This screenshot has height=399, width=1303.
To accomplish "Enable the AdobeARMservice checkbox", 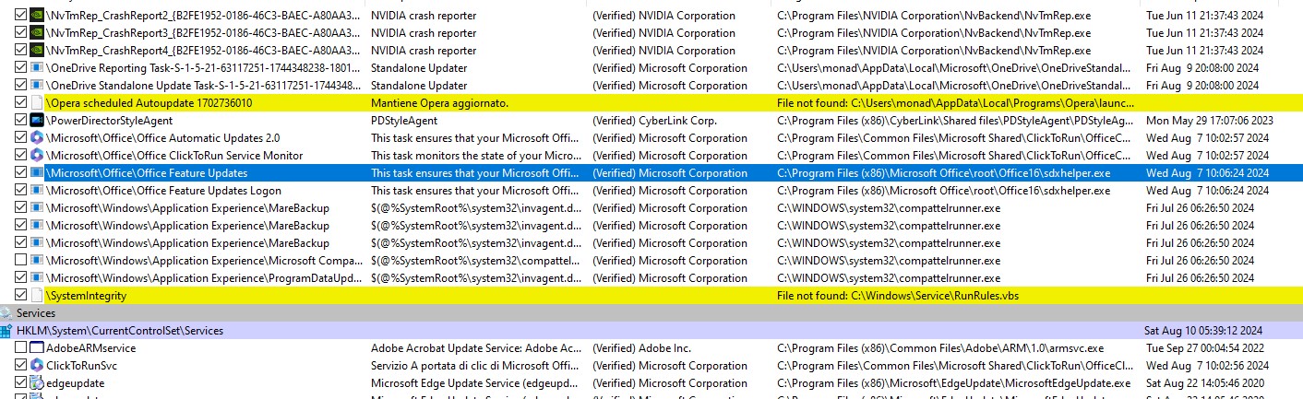I will point(21,348).
